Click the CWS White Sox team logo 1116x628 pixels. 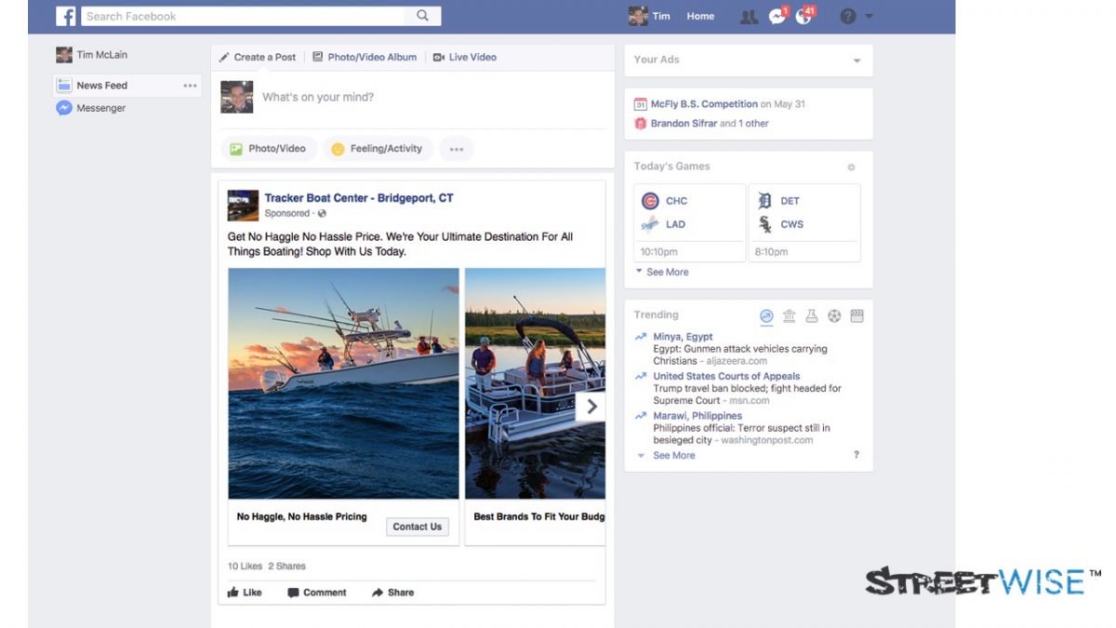coord(765,224)
